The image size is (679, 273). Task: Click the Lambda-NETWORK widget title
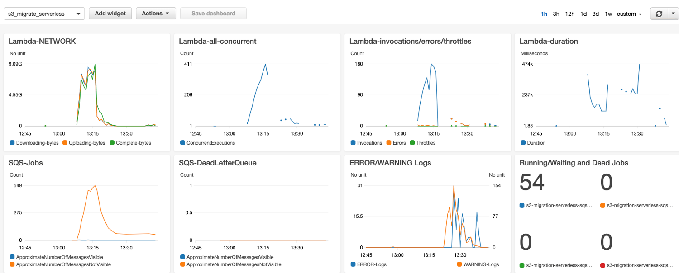point(42,42)
